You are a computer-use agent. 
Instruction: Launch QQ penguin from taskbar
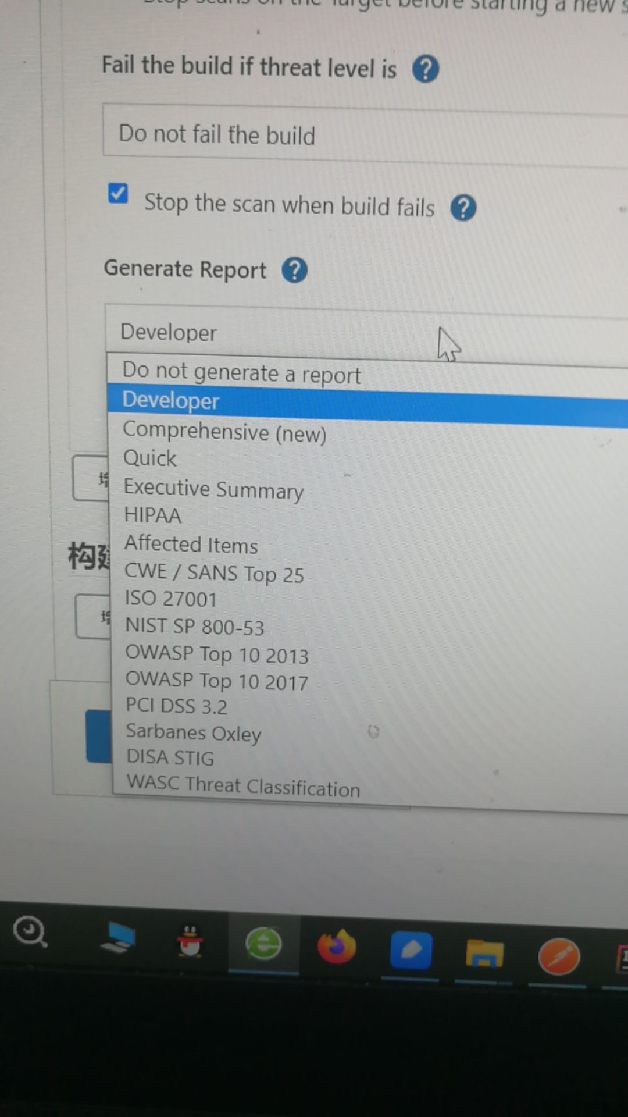[190, 941]
